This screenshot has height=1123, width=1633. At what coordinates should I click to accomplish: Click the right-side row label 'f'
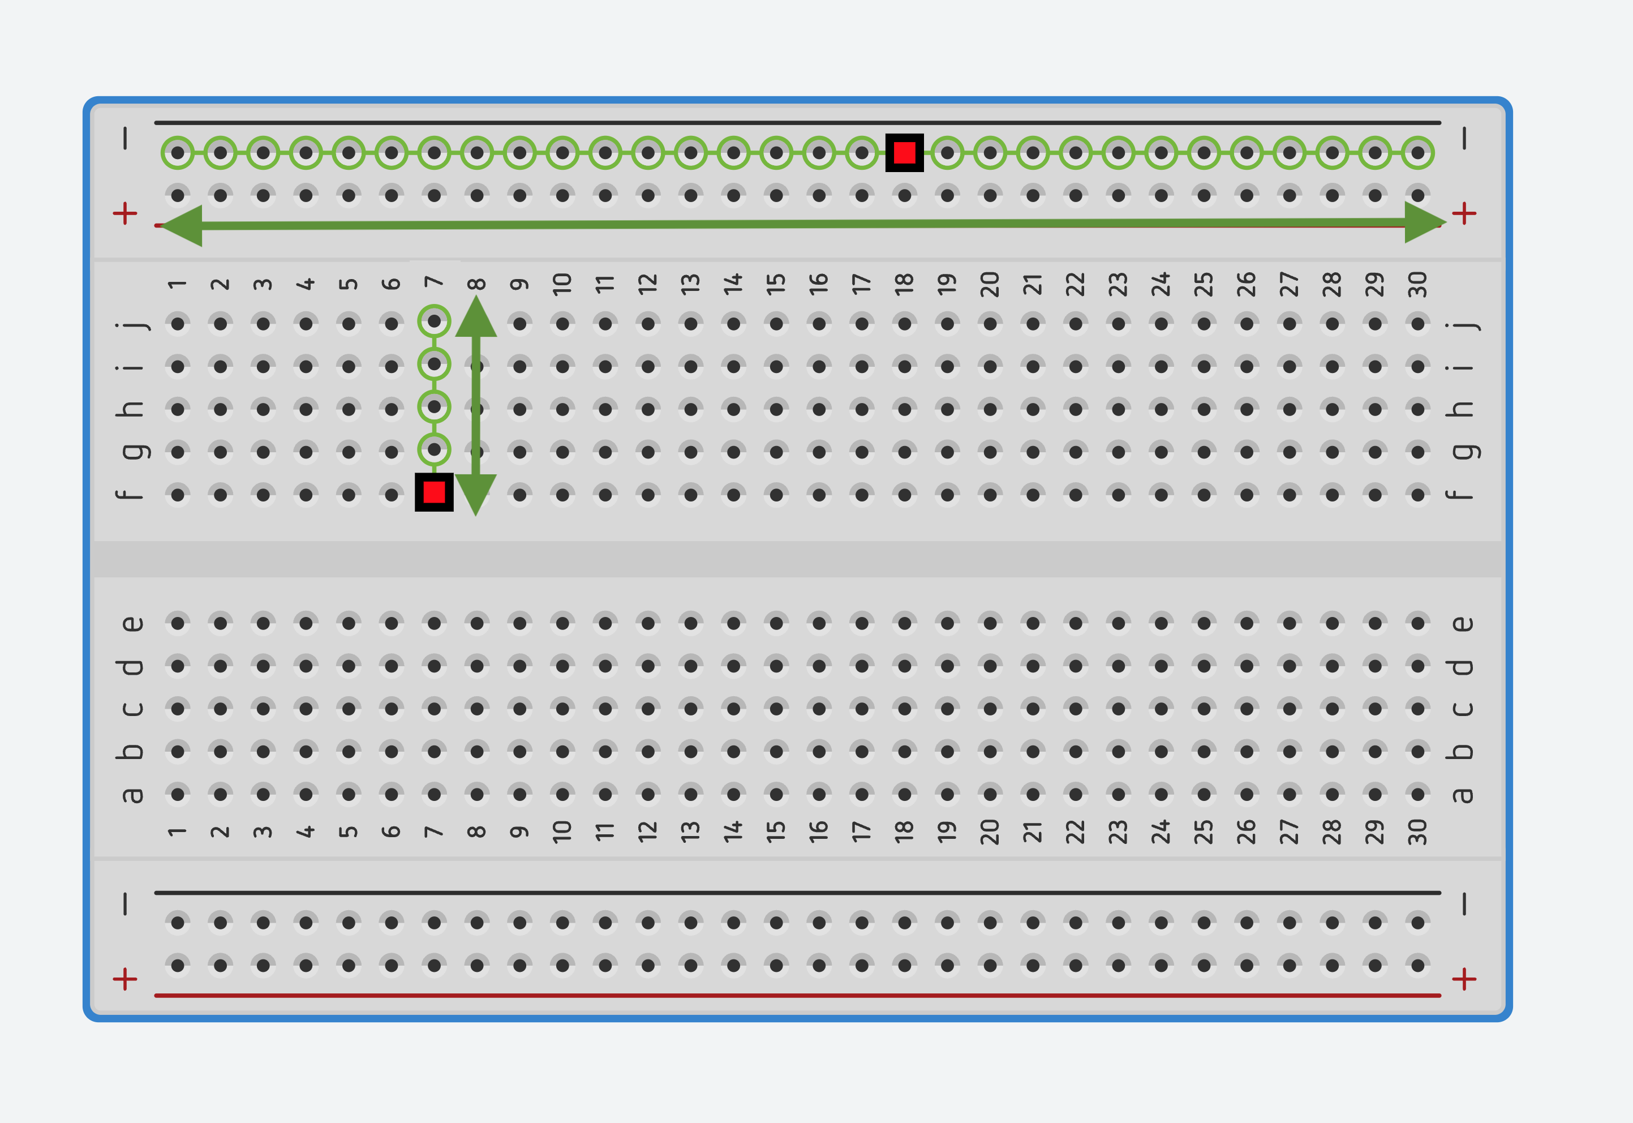[x=1459, y=495]
